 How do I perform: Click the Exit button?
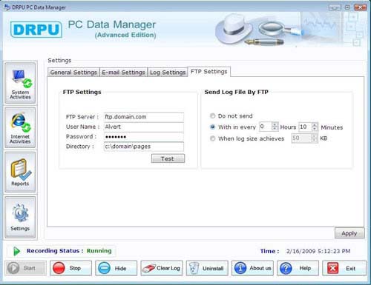click(x=344, y=268)
